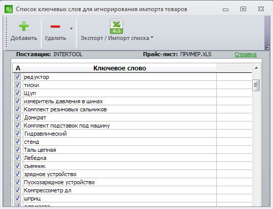Image resolution: width=273 pixels, height=209 pixels.
Task: Toggle the съемник checkbox
Action: (17, 166)
